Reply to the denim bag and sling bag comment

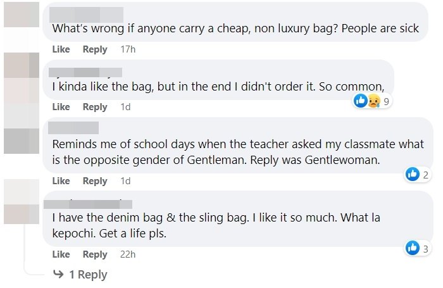click(x=95, y=254)
